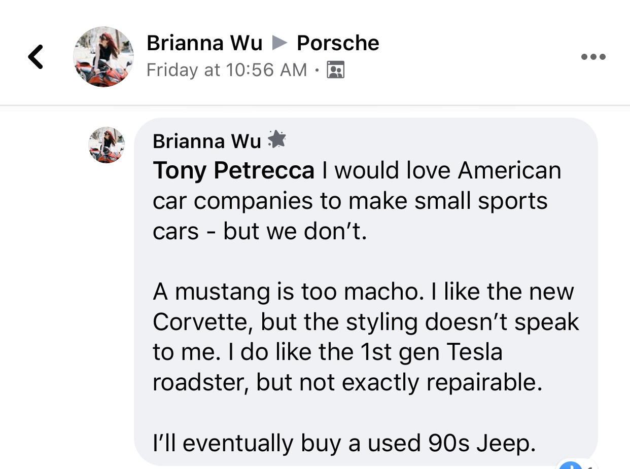The width and height of the screenshot is (630, 469).
Task: Click the group members privacy icon
Action: pyautogui.click(x=336, y=70)
